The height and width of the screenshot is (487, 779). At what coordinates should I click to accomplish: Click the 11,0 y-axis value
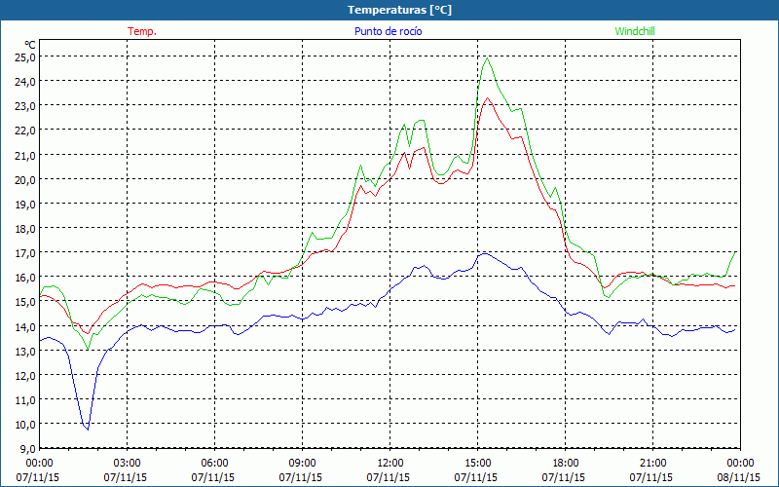click(x=25, y=400)
